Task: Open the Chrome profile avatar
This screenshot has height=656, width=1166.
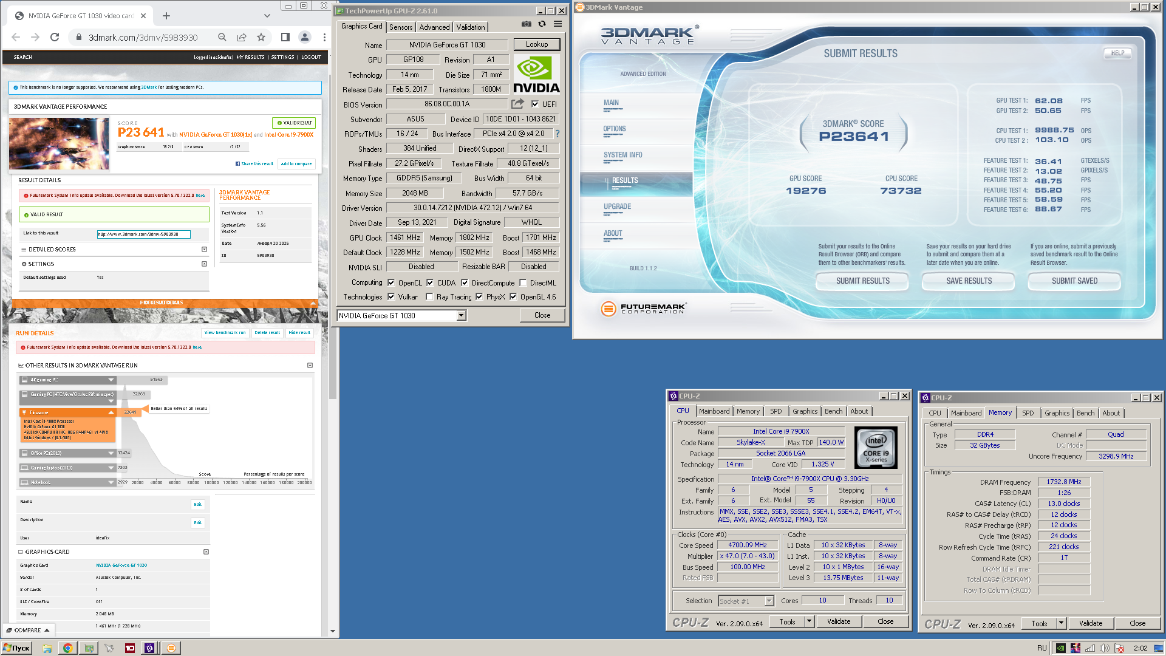Action: (x=305, y=37)
